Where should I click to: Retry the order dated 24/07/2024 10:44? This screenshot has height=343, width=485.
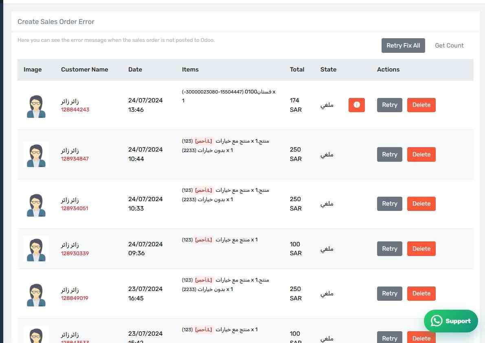(389, 154)
